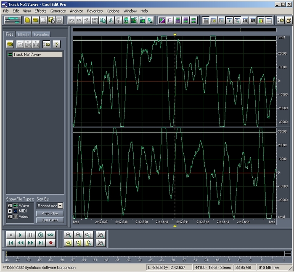Click the Redo toolbar icon
294x272 pixels.
click(79, 20)
